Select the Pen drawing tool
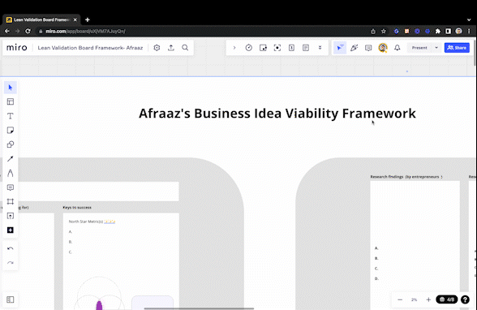 (11, 173)
